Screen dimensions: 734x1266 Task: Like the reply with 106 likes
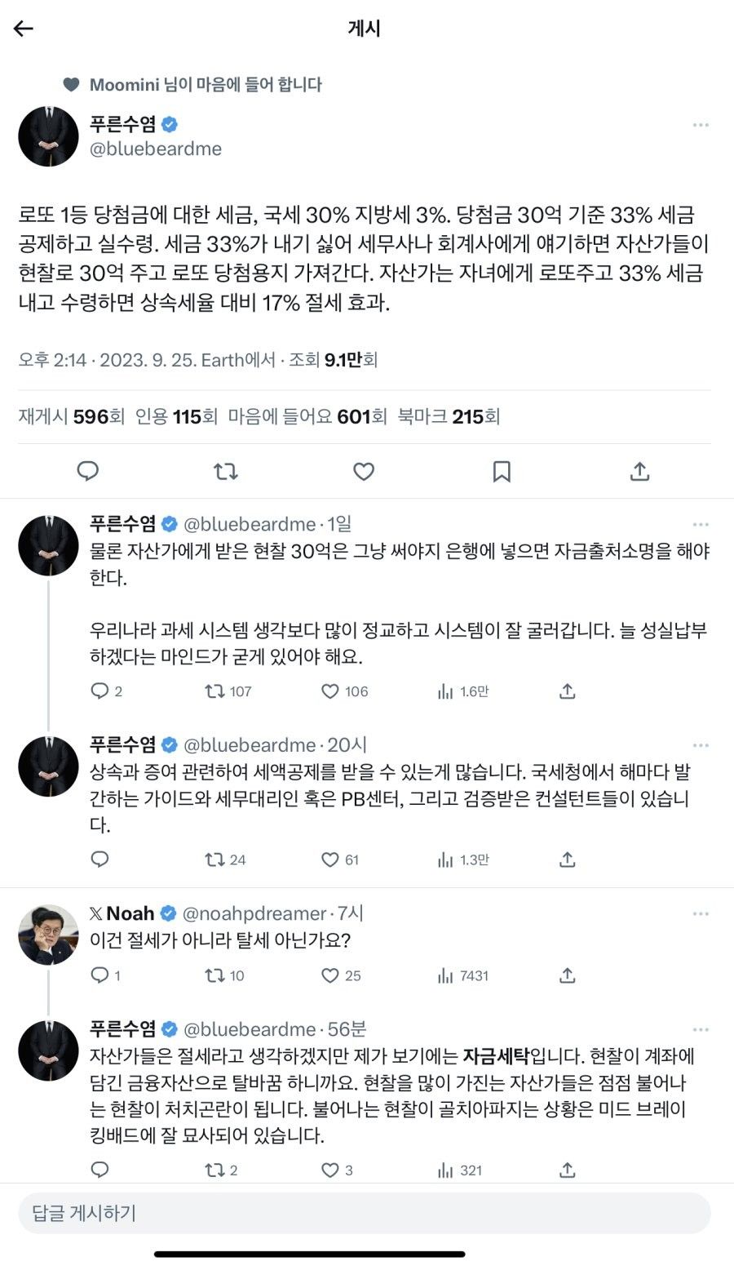[x=344, y=691]
